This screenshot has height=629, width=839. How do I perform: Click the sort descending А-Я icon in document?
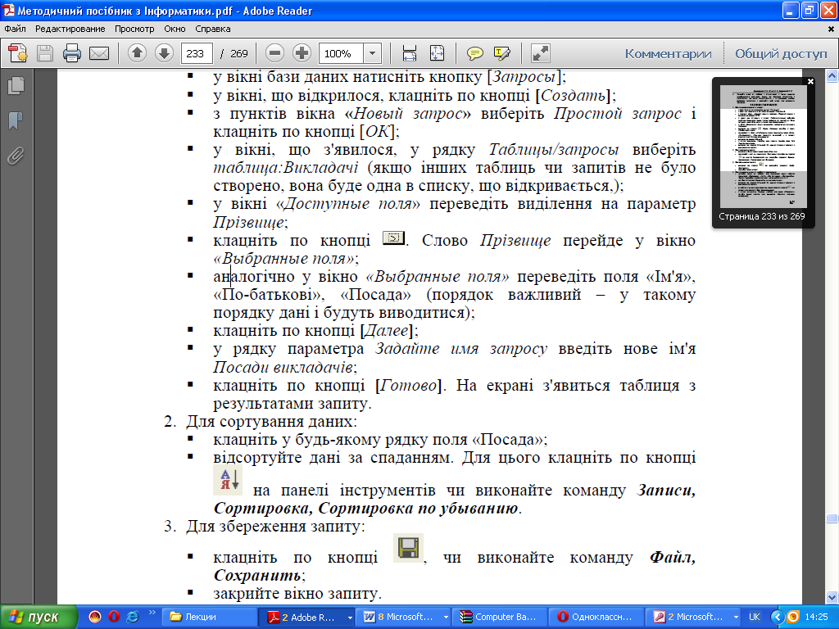pos(228,480)
